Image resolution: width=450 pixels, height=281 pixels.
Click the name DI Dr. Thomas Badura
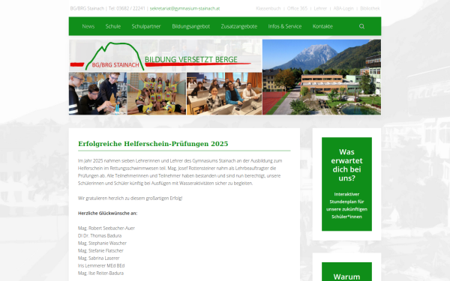point(100,236)
